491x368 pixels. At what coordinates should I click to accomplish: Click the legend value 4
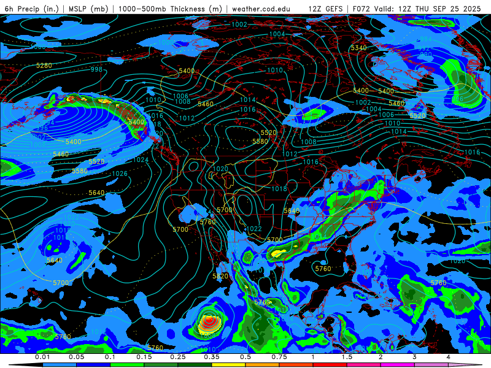click(448, 357)
